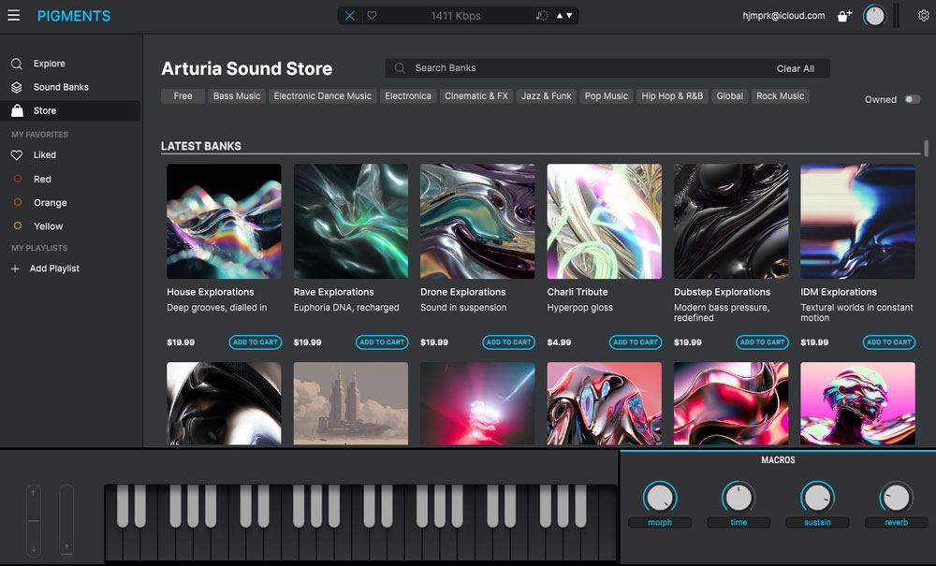Click the store vertical scrollbar
The height and width of the screenshot is (566, 936).
point(926,149)
